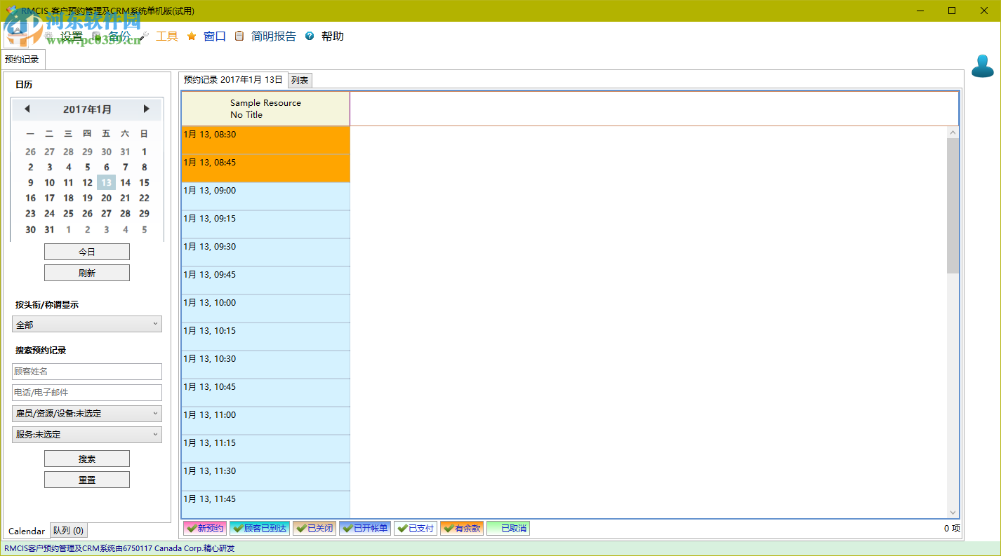Select date 9 in January calendar
Screen dimensions: 1001x556
tap(30, 182)
